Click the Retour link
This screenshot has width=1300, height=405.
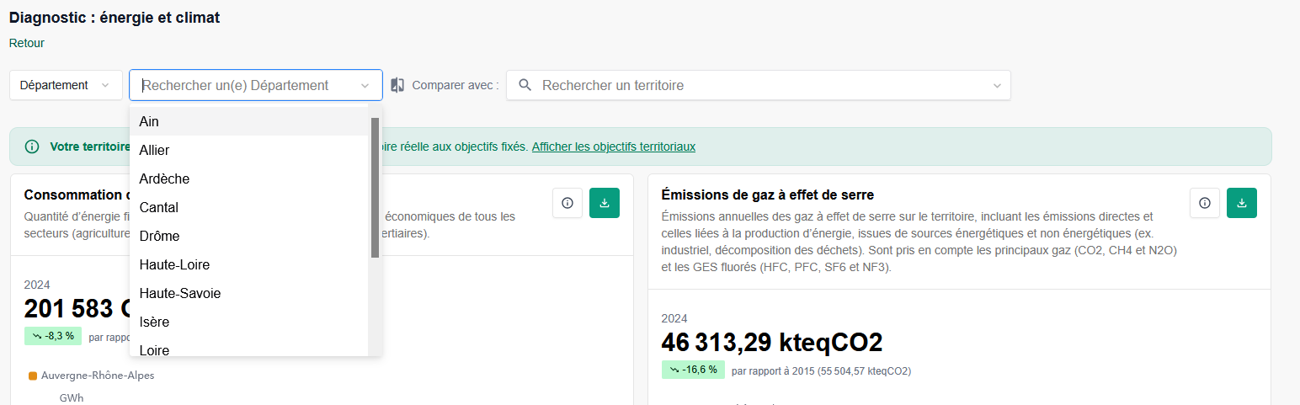pyautogui.click(x=27, y=43)
